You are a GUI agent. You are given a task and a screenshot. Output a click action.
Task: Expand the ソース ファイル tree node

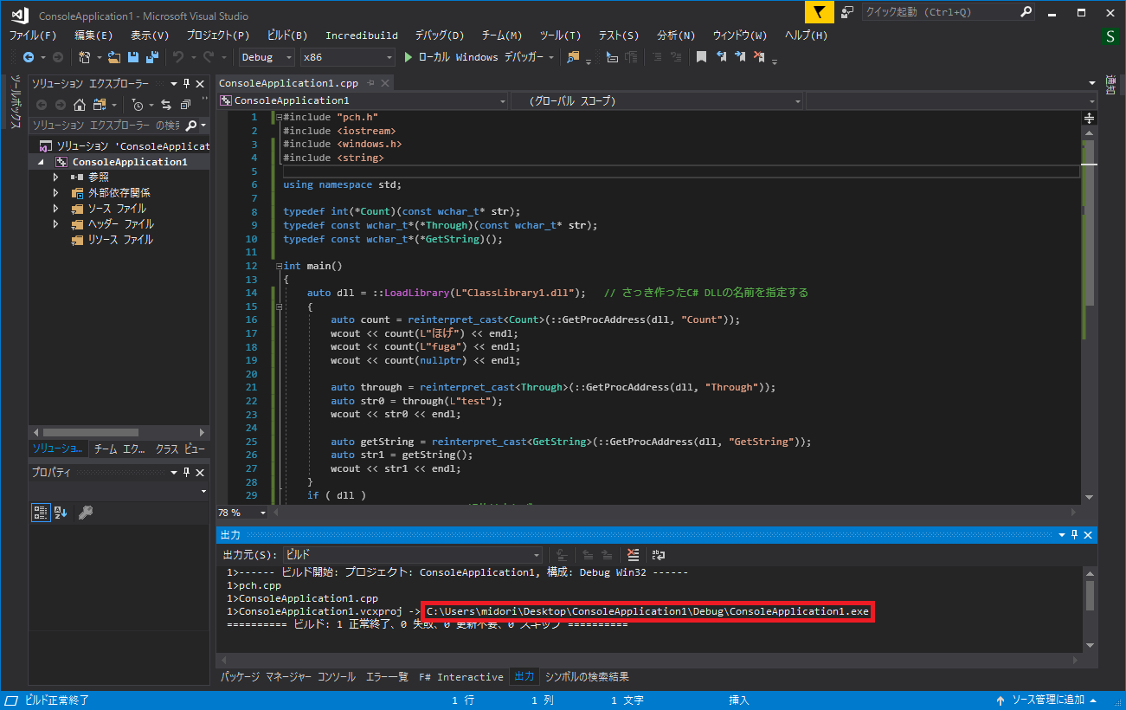(x=55, y=206)
